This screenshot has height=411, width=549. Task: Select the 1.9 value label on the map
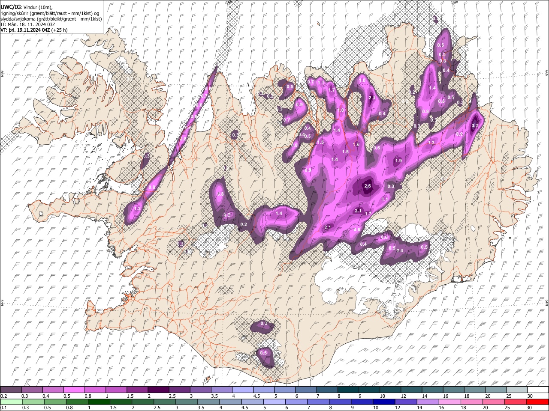pyautogui.click(x=398, y=161)
